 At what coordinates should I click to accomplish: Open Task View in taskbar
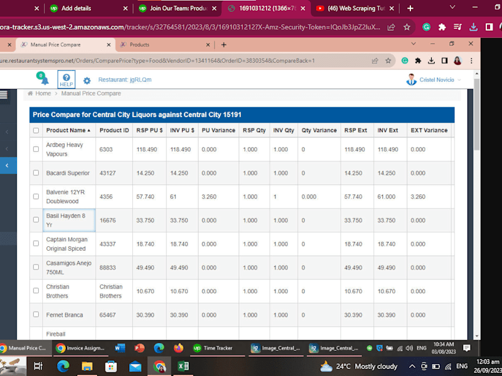click(38, 366)
